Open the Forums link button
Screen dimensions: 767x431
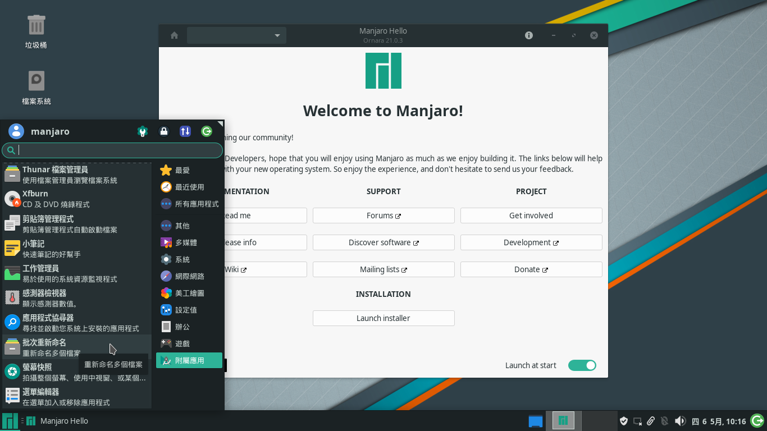click(x=383, y=215)
